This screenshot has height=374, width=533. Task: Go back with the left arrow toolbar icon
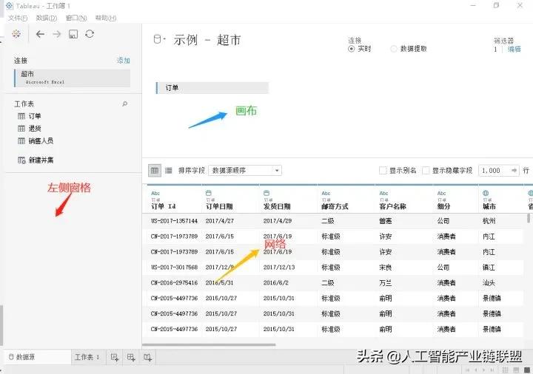40,34
